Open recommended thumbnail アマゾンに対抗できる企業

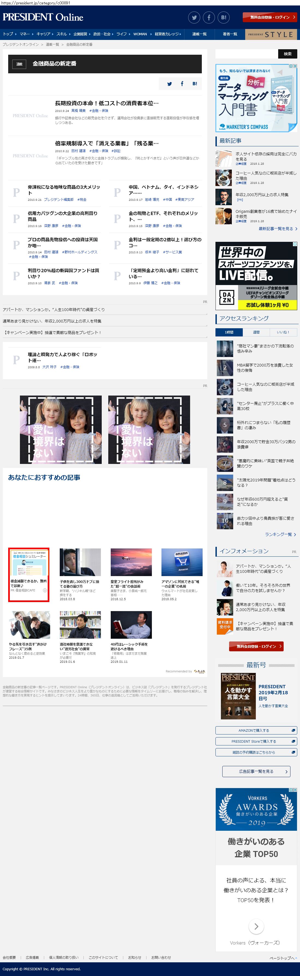coord(182,562)
